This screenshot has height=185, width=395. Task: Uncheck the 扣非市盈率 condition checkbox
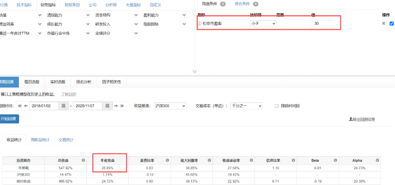coord(391,23)
